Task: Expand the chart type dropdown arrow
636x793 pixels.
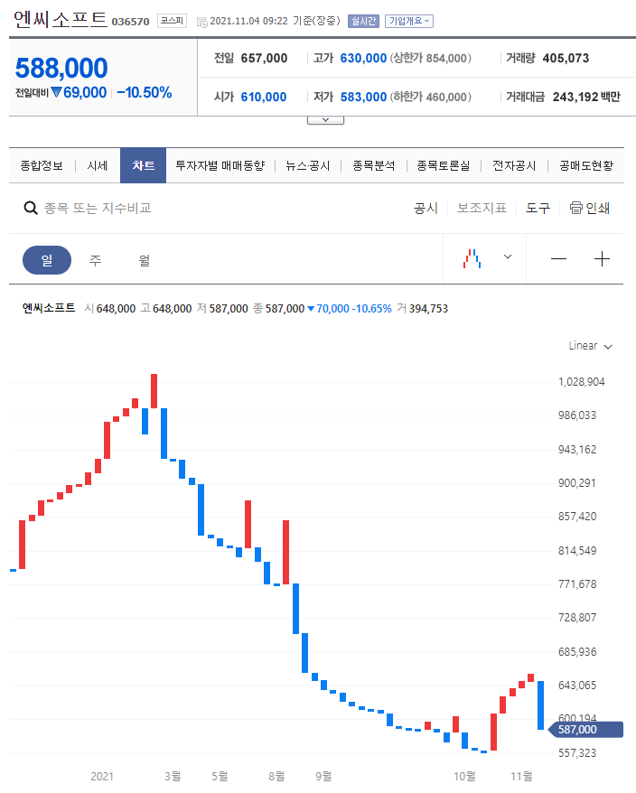Action: click(x=508, y=257)
